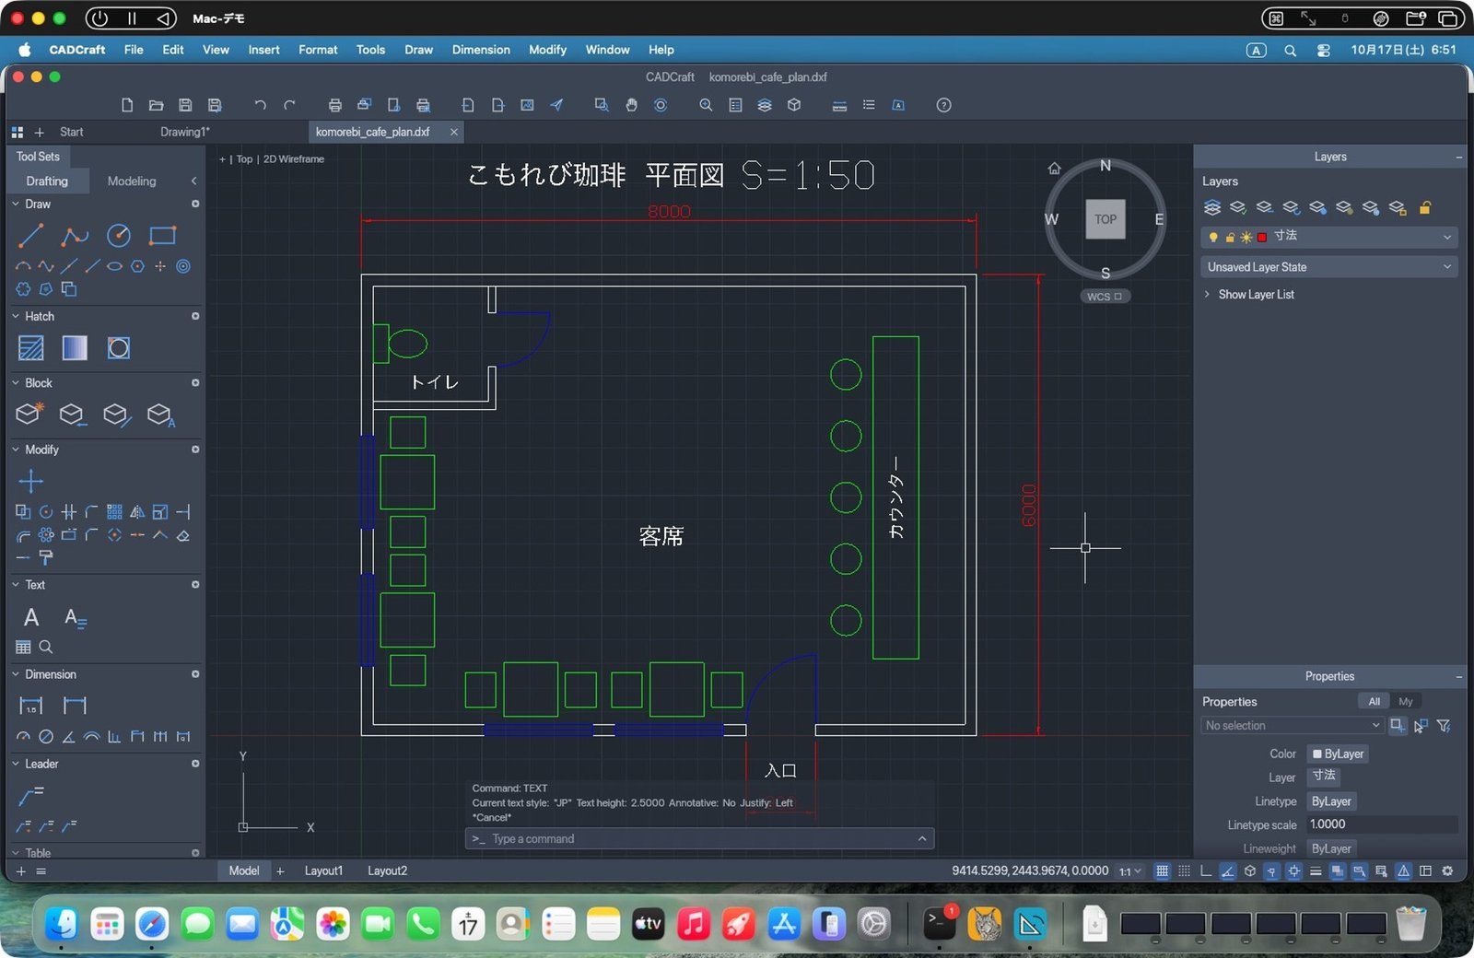Click the ViewCube home icon
Screen dimensions: 1474x958
pyautogui.click(x=1055, y=168)
